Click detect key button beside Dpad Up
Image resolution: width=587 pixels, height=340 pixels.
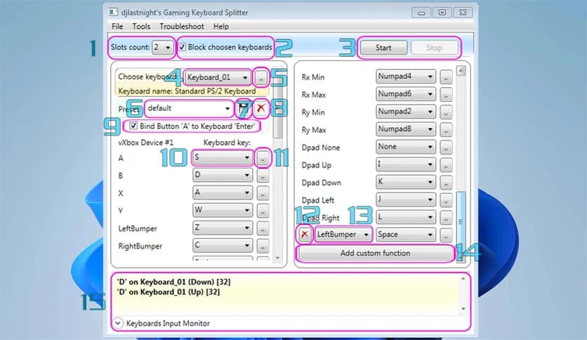[446, 164]
